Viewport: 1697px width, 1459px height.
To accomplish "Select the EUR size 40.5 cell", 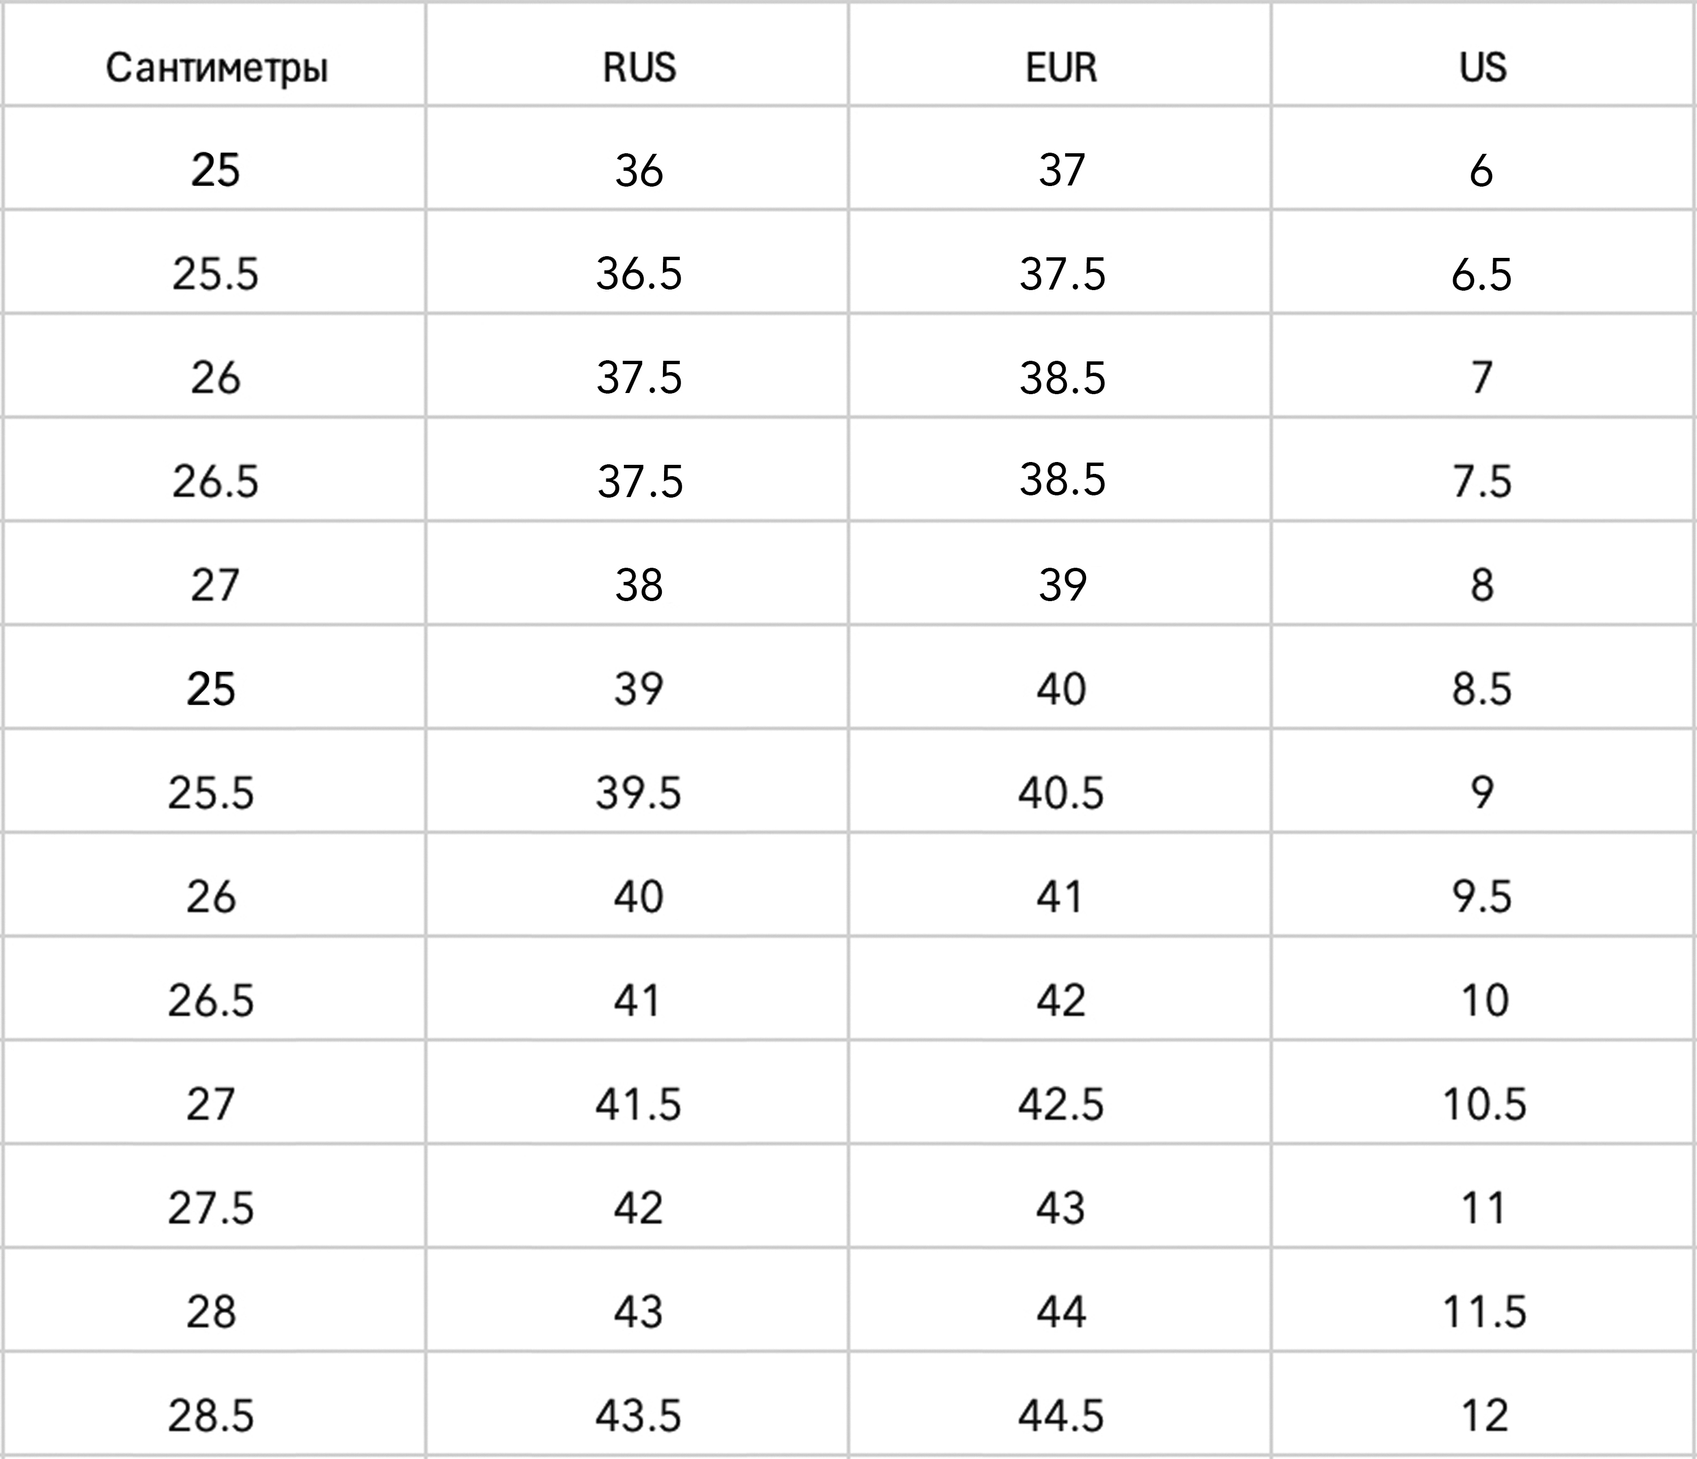I will 1061,793.
